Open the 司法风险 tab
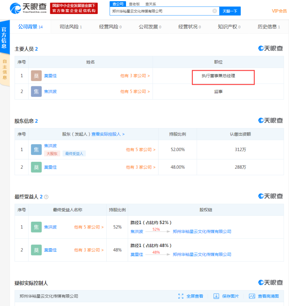Screen dimensions: 289x306 (x=71, y=27)
